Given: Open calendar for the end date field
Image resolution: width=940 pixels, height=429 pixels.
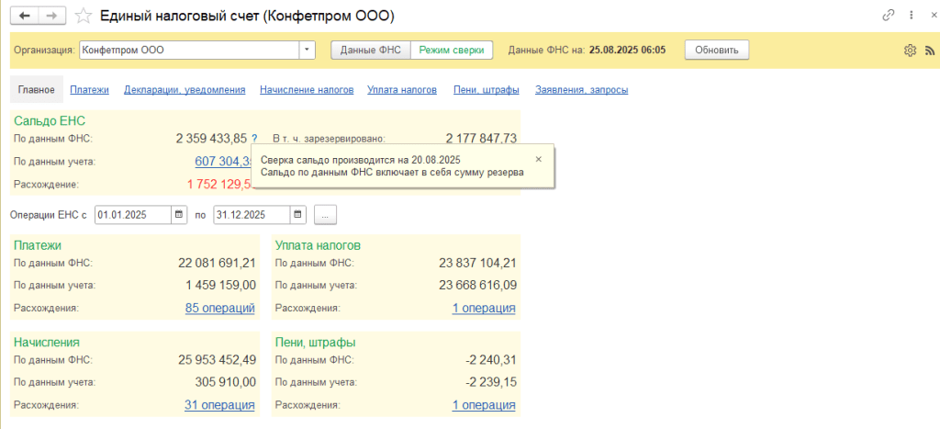Looking at the screenshot, I should tap(297, 215).
